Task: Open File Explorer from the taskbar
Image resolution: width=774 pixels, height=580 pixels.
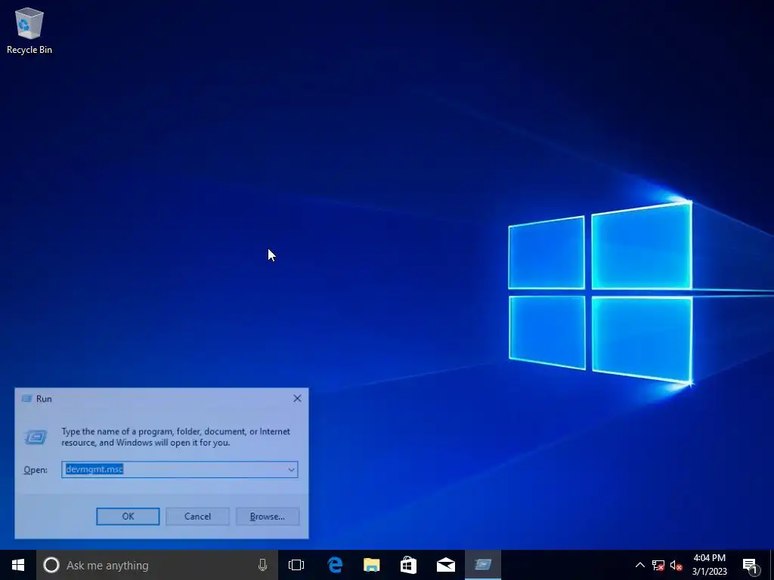Action: (x=372, y=565)
